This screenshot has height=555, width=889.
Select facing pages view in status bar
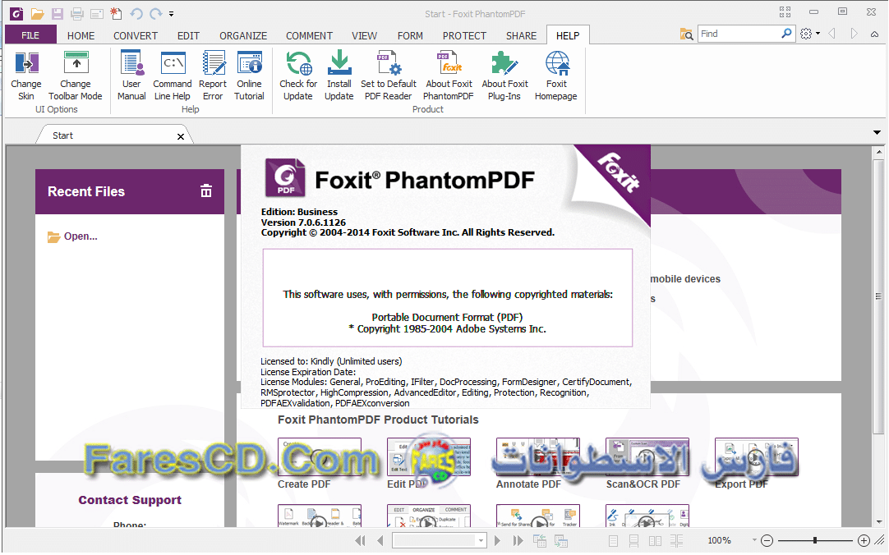click(x=655, y=541)
